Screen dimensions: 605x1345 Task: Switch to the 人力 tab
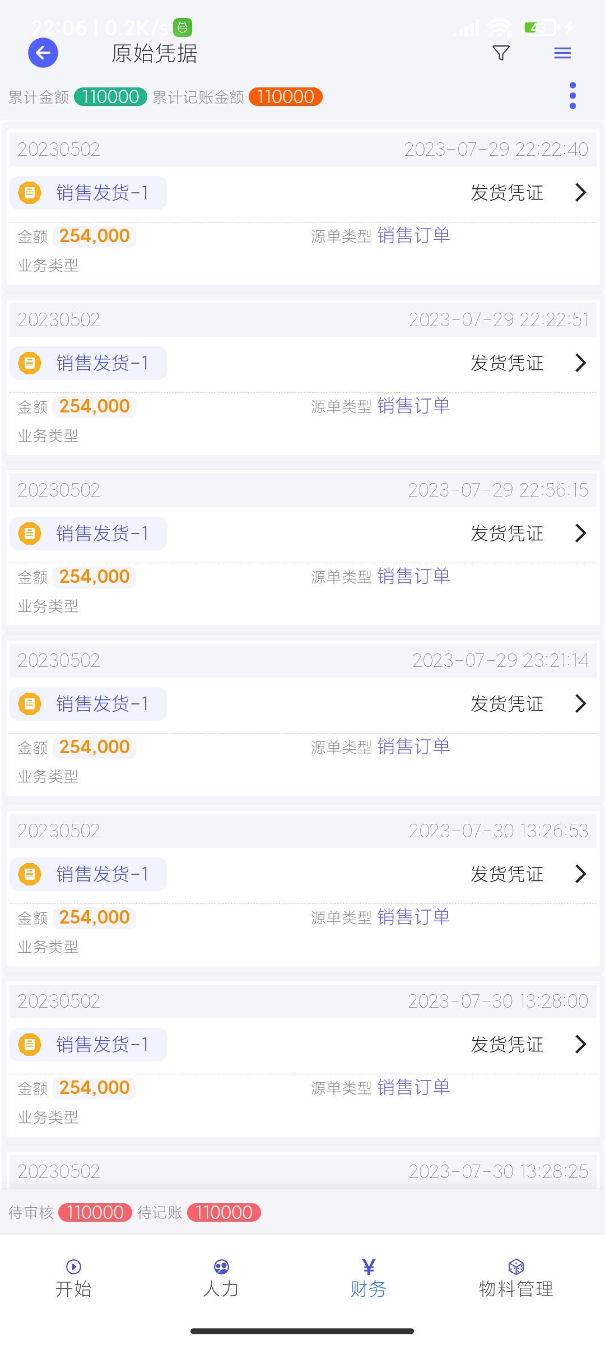point(221,1278)
